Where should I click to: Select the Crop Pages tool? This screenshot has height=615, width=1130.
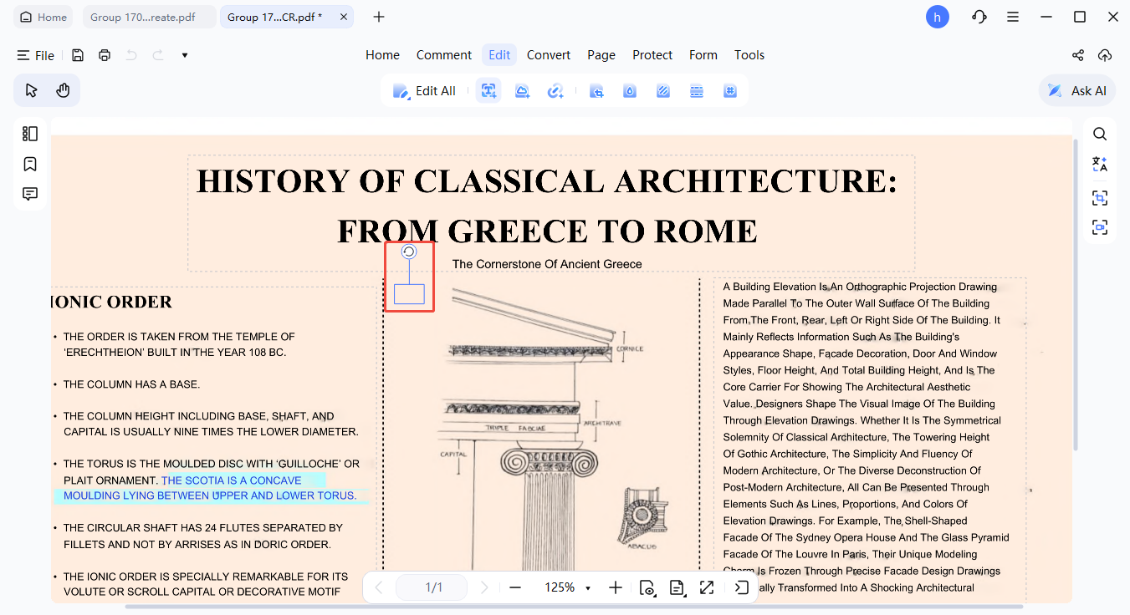597,90
